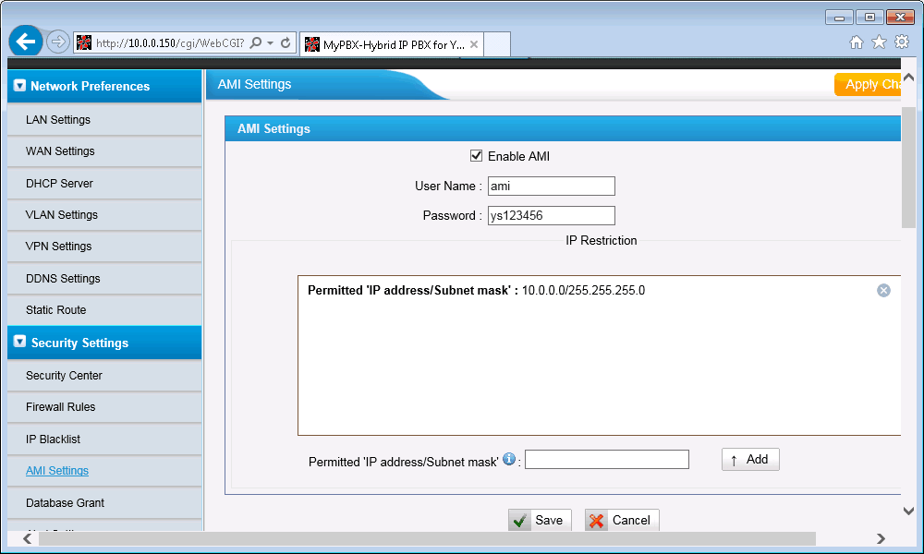This screenshot has width=924, height=554.
Task: Click inside the Password input field
Action: click(x=551, y=215)
